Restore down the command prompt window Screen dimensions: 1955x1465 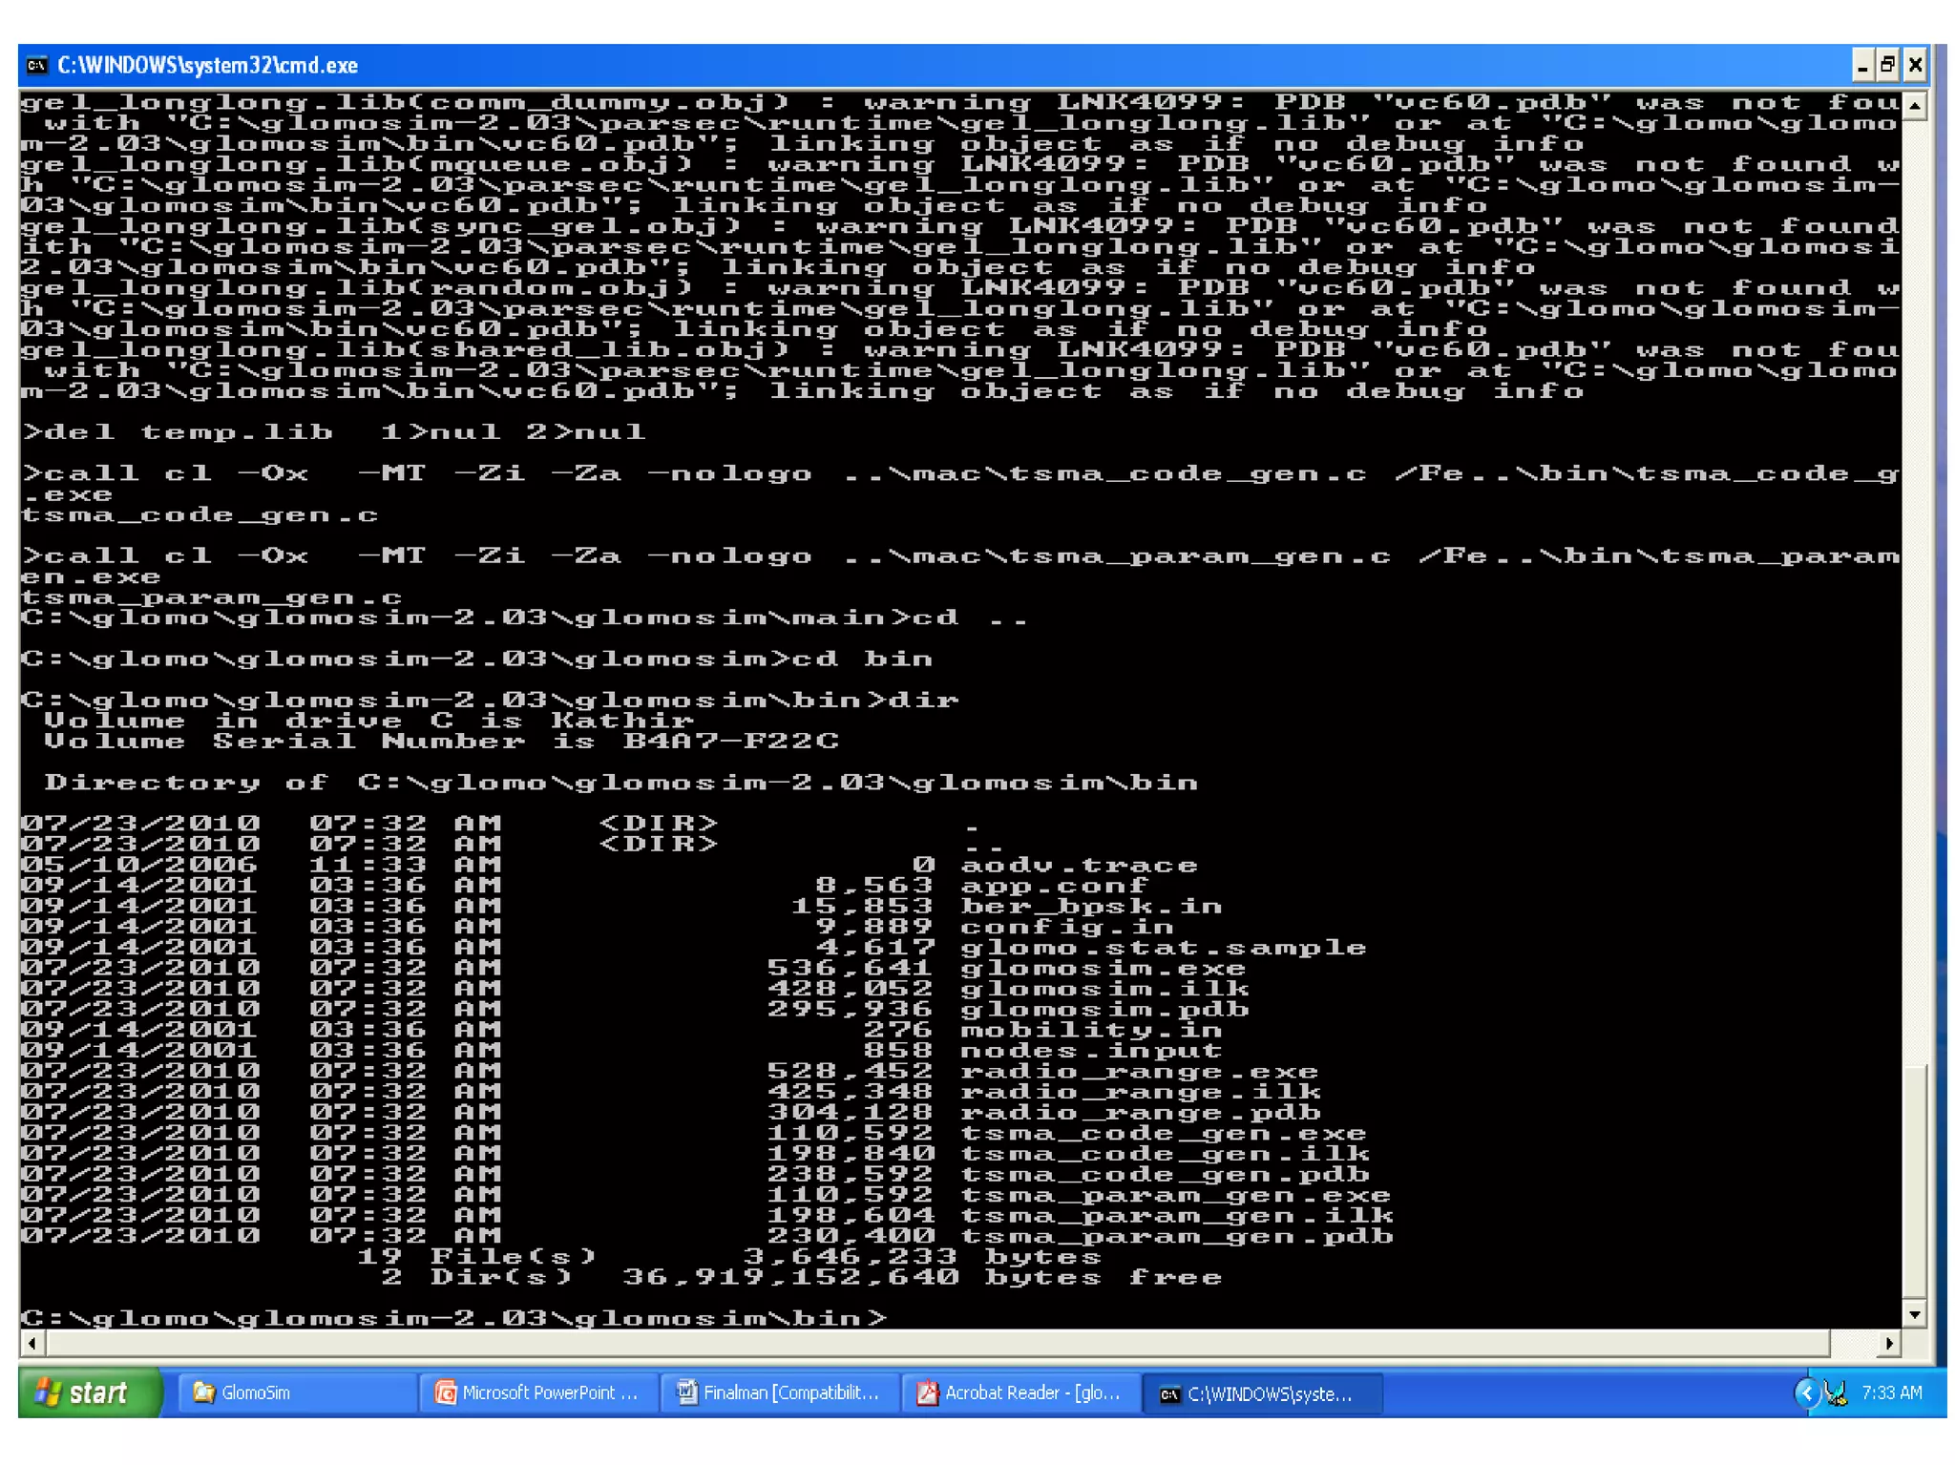pos(1888,66)
